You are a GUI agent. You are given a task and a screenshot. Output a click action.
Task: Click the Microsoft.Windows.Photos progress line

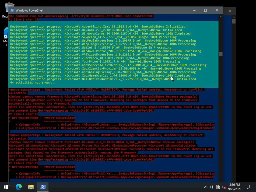[x=106, y=51]
